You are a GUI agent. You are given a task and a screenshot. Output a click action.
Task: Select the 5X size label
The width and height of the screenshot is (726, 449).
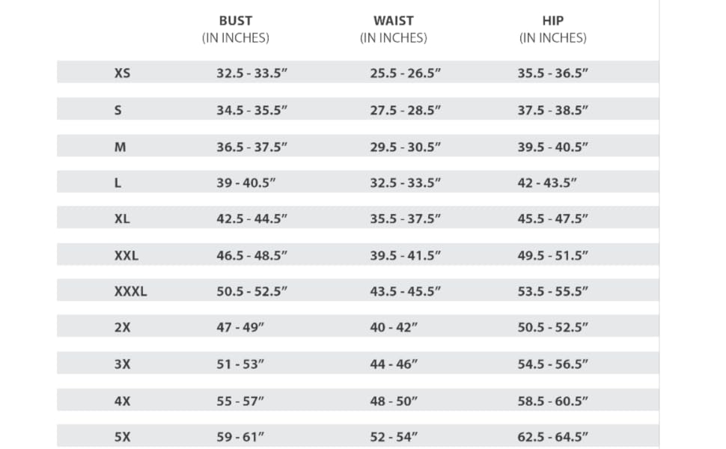tap(122, 437)
